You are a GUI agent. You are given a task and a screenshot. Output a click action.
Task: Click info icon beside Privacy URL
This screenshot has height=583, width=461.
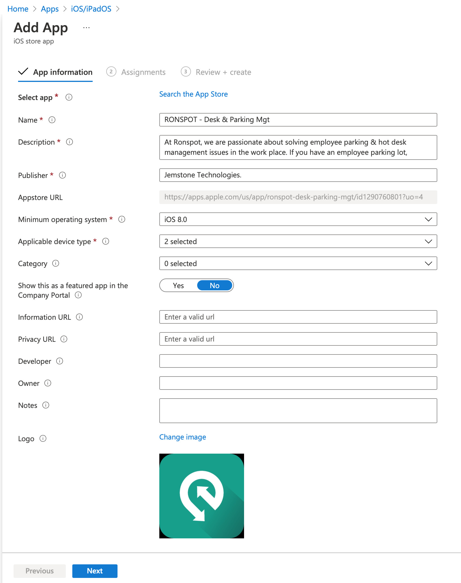click(64, 339)
